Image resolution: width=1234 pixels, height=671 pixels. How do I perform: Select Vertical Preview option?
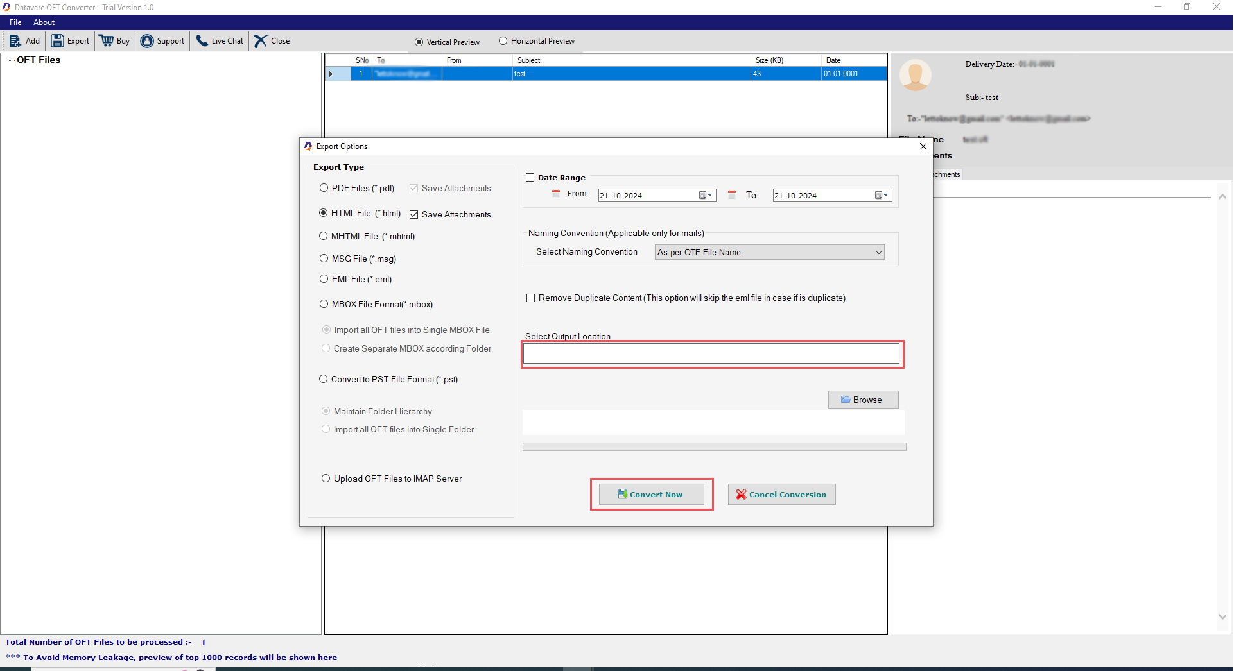pos(419,42)
